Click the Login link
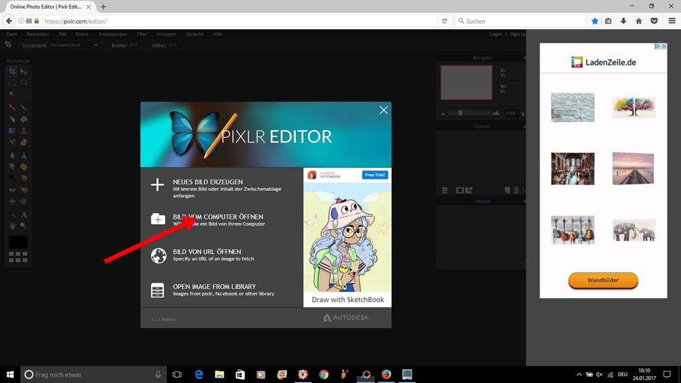 click(x=495, y=34)
